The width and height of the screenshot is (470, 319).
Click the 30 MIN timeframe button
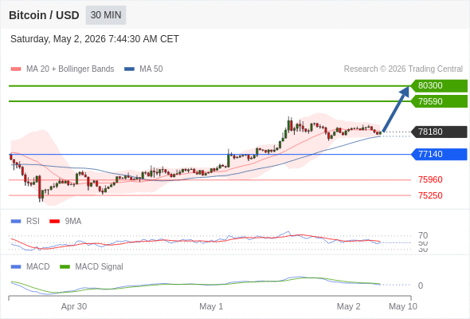pyautogui.click(x=106, y=15)
